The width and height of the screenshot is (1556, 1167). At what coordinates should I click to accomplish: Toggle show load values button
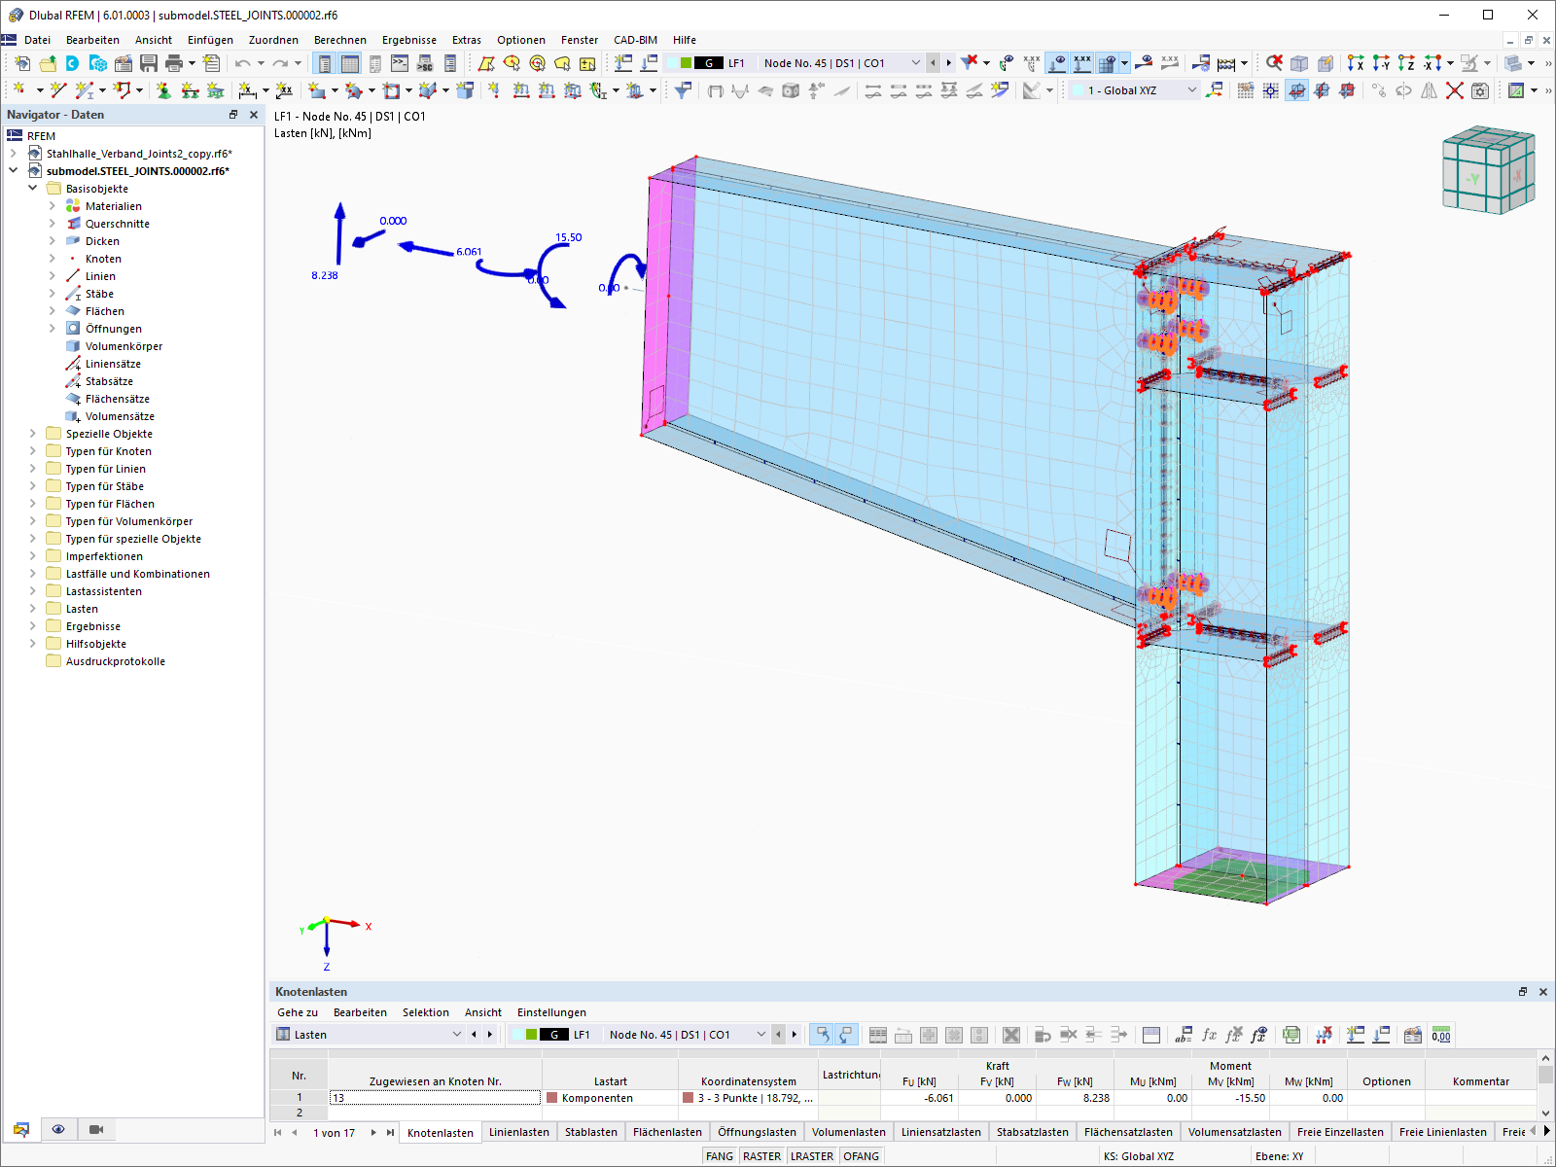click(x=1082, y=63)
